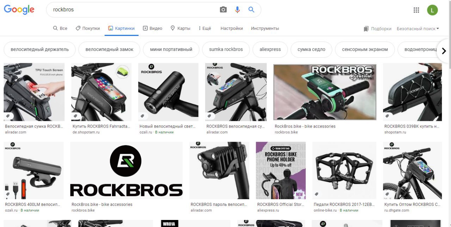
Task: Click the de.shopotam.ru source text
Action: 86,132
